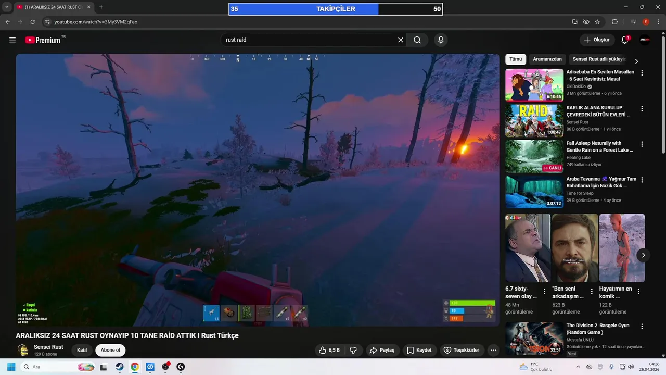Open options for '6.7 sixty-seven' short
Image resolution: width=666 pixels, height=375 pixels.
coord(544,292)
